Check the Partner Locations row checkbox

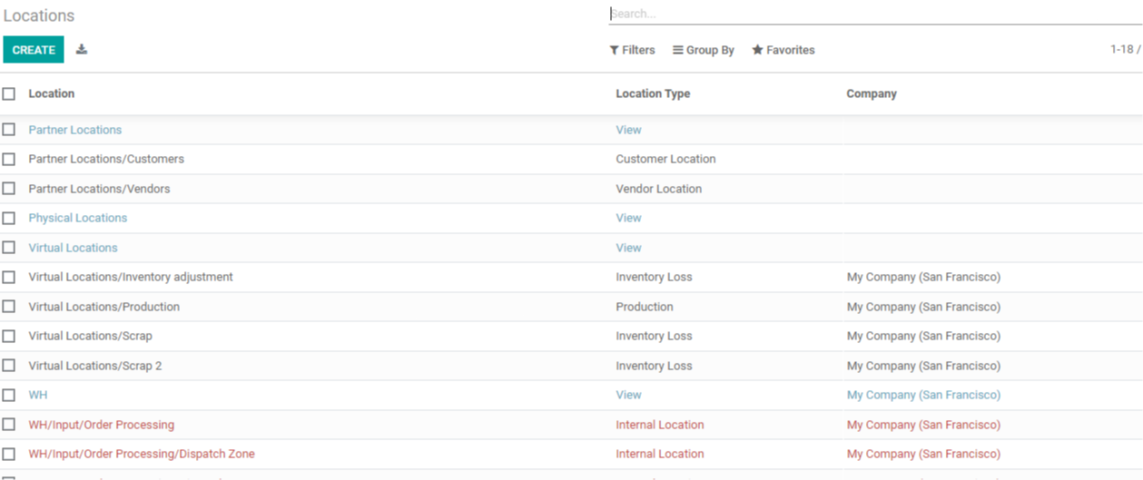pyautogui.click(x=9, y=130)
